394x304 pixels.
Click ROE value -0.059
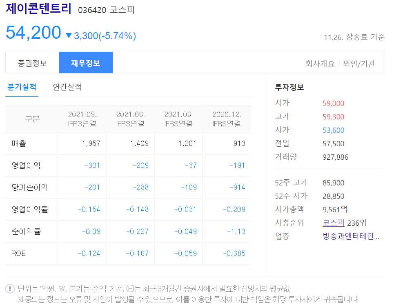[185, 253]
